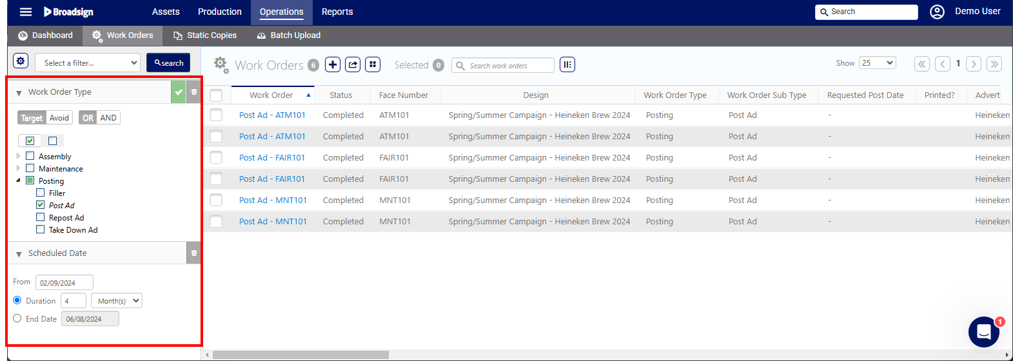Expand the Assembly tree node

[18, 156]
